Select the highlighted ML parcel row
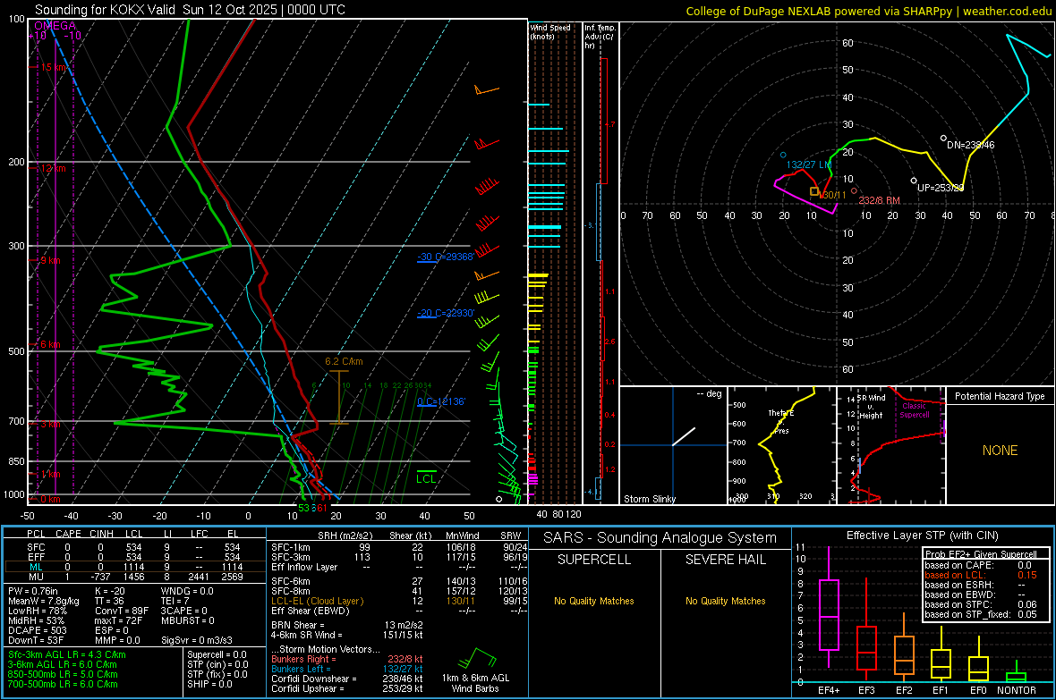1056x700 pixels. pos(135,567)
